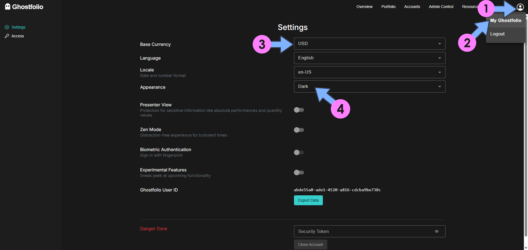
Task: Go to Overview in top navigation
Action: pos(364,7)
